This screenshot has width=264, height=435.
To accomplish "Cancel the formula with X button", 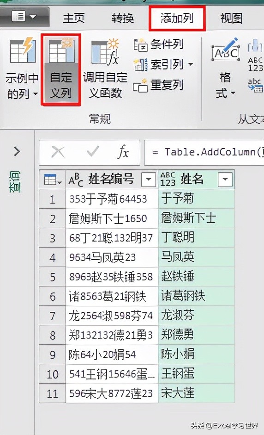I will (x=58, y=152).
